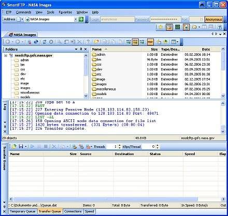The width and height of the screenshot is (228, 216).
Task: Click the green Go connect arrow icon
Action: [x=81, y=19]
